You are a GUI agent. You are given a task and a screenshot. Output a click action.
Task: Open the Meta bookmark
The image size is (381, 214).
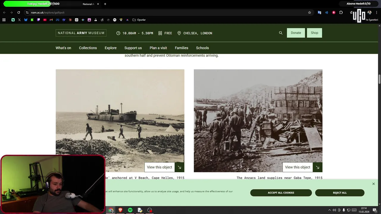point(57,20)
